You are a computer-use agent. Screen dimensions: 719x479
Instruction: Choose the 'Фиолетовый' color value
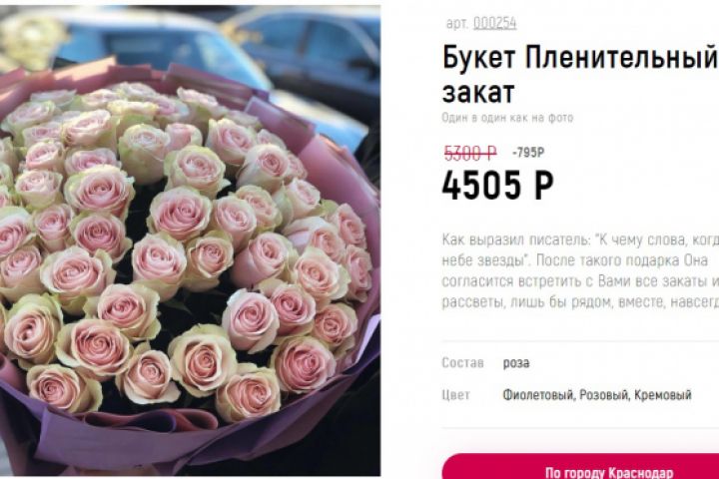pyautogui.click(x=538, y=394)
